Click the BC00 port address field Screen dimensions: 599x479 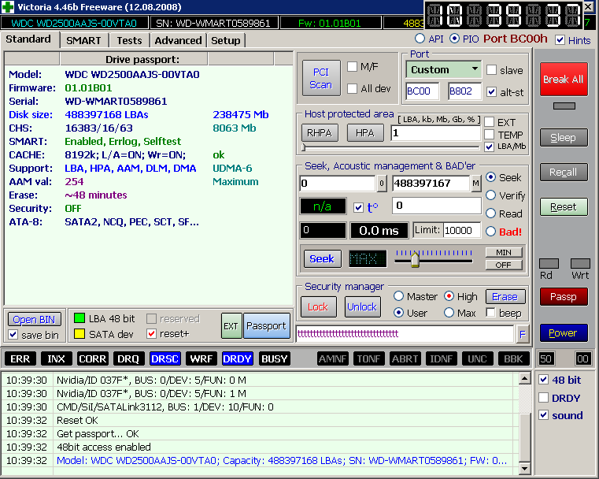click(422, 91)
